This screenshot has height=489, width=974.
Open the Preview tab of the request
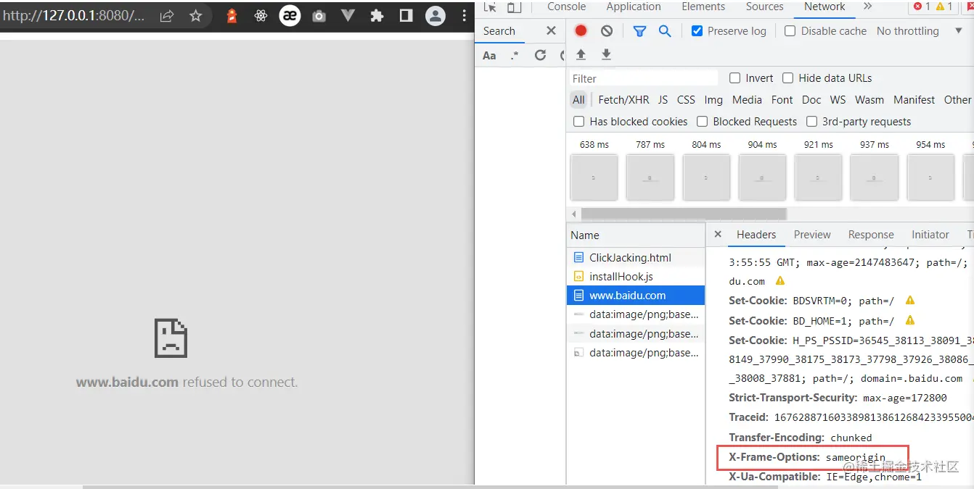(x=812, y=235)
